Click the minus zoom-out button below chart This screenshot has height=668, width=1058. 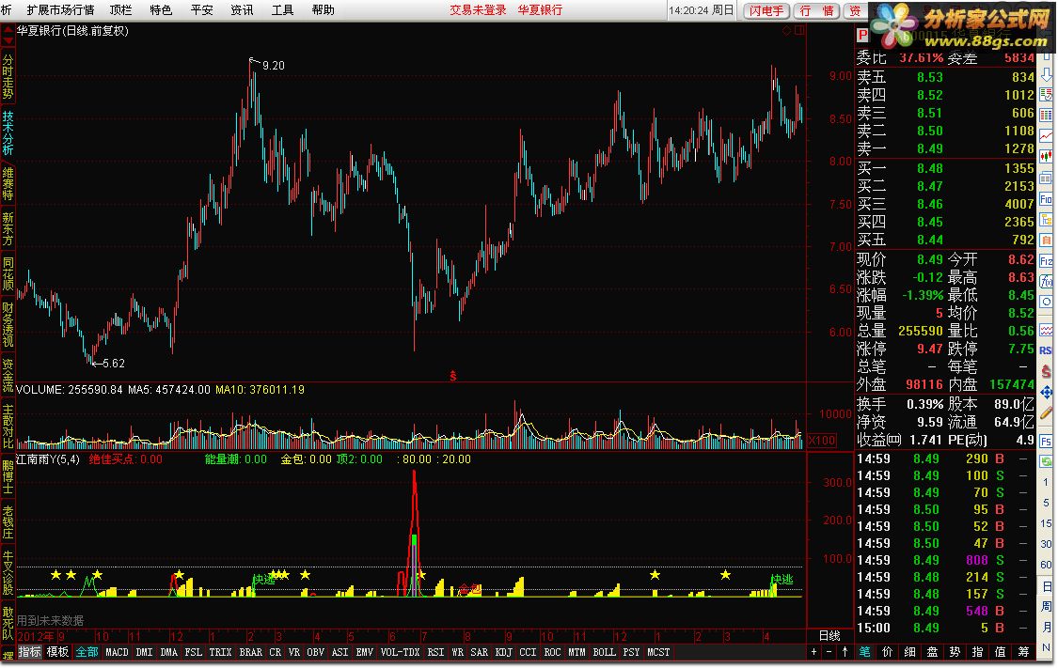[829, 652]
